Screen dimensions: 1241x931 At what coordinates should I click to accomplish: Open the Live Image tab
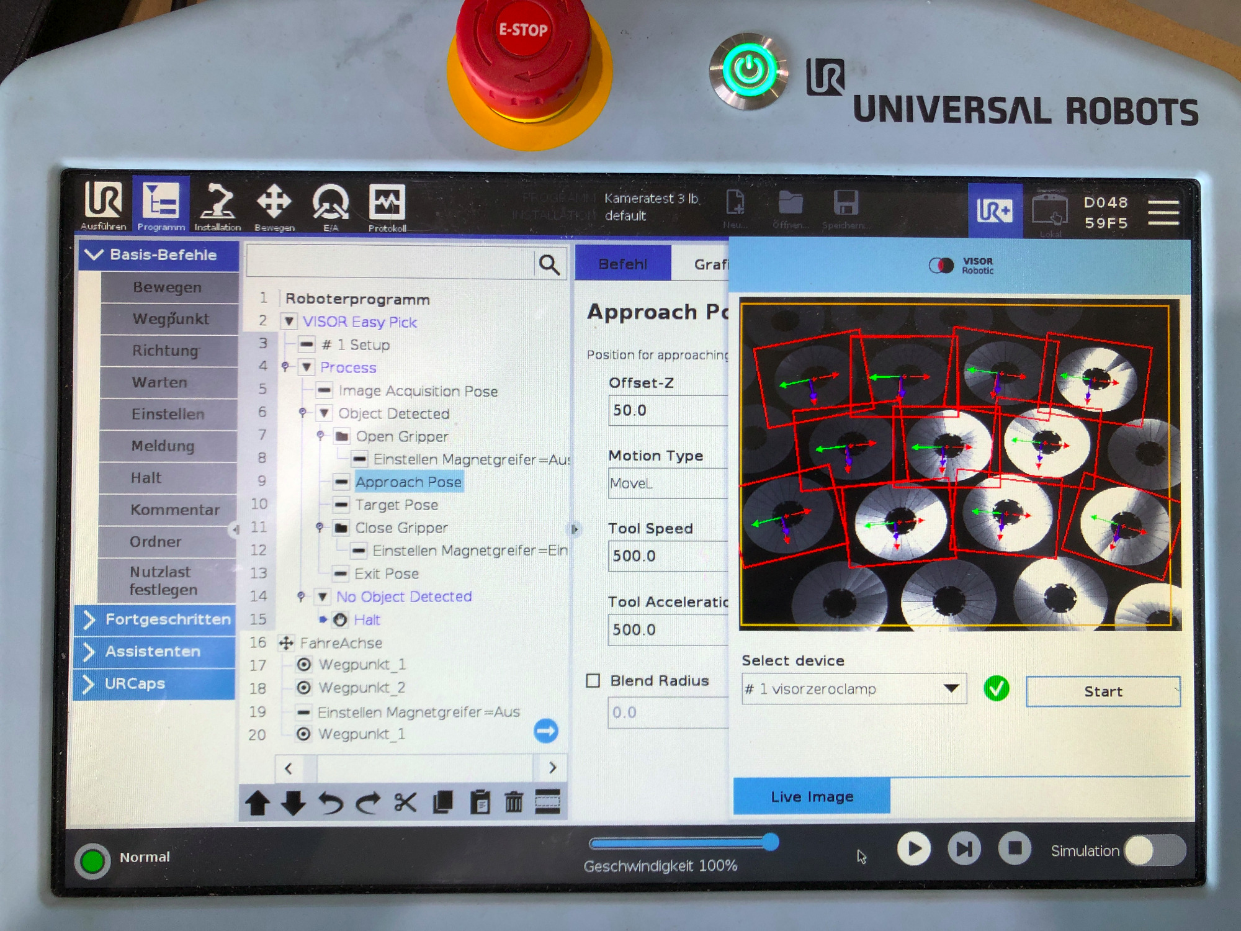click(x=812, y=796)
